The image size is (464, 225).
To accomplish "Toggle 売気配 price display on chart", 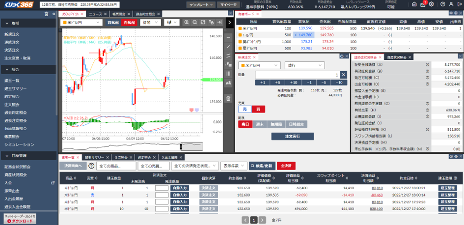I will click(x=129, y=22).
